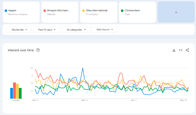This screenshot has height=115, width=196.
Task: Open the Web Search type dropdown
Action: coord(105,30)
